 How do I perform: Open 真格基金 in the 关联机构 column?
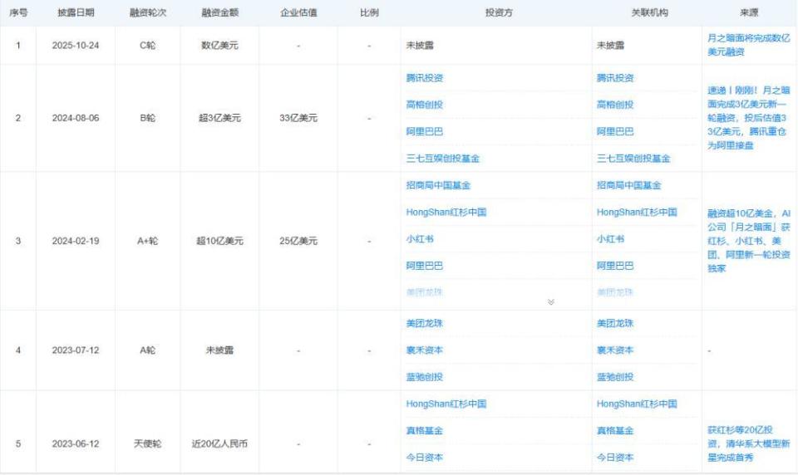[x=615, y=431]
